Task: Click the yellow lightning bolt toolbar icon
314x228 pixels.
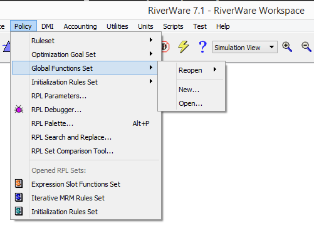Action: pyautogui.click(x=183, y=47)
